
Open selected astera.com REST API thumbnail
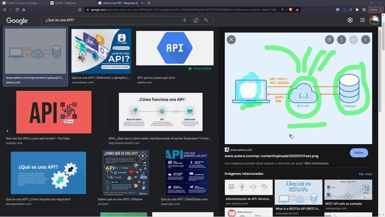[x=35, y=51]
